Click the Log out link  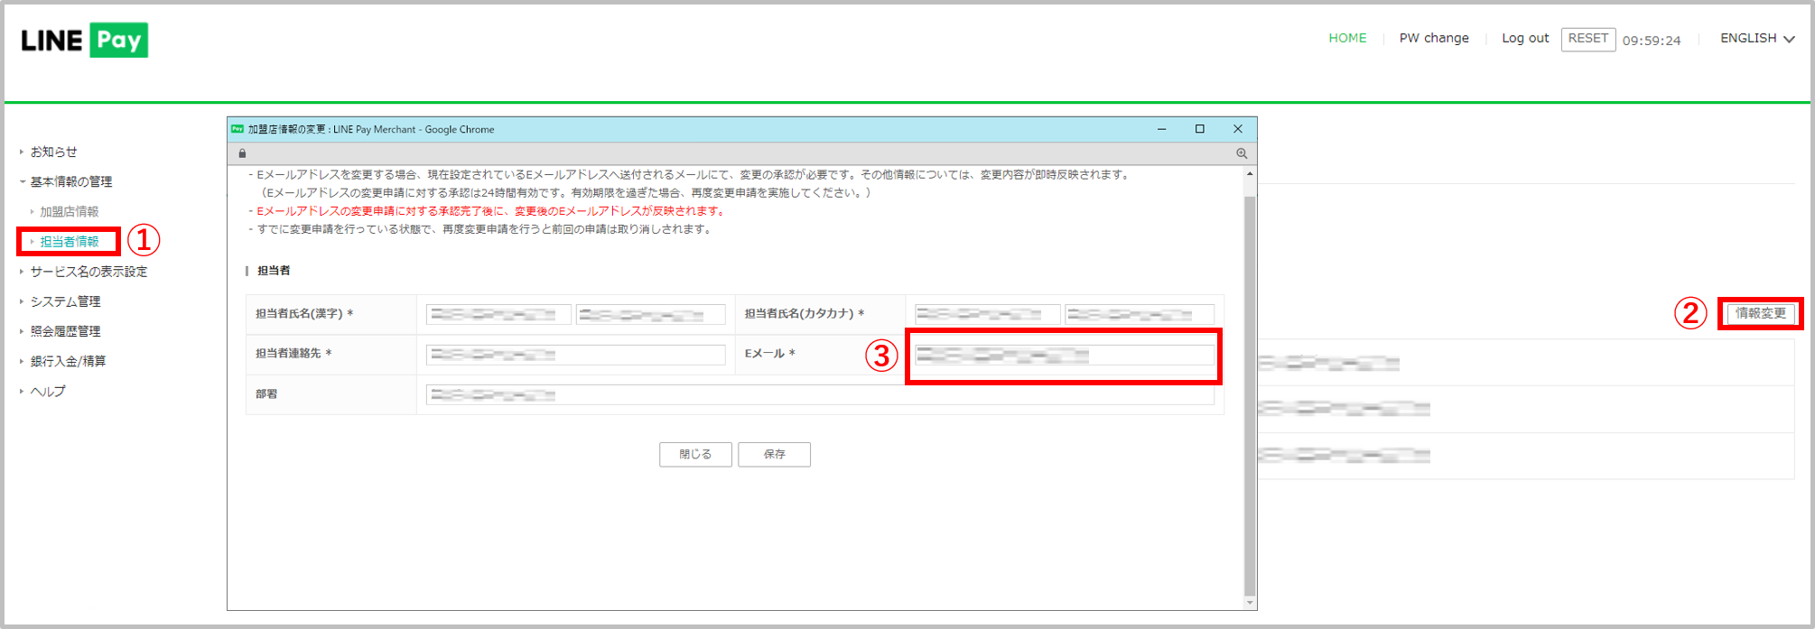pyautogui.click(x=1525, y=38)
